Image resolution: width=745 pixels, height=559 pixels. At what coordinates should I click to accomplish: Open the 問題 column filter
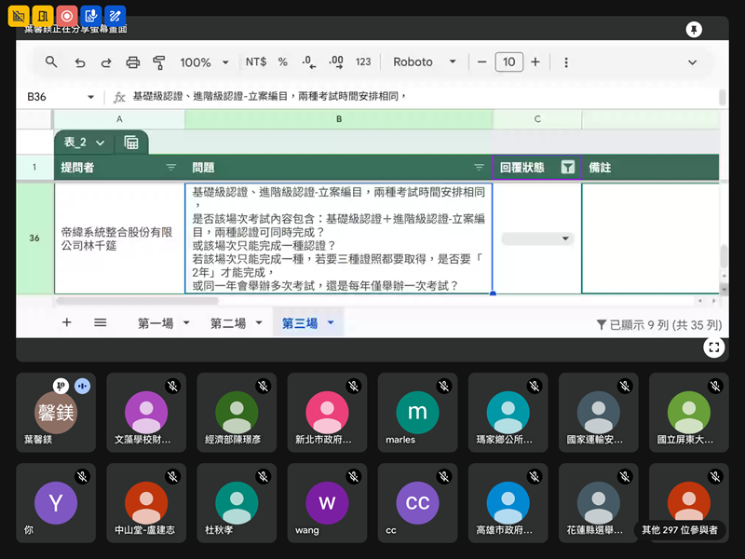click(479, 168)
